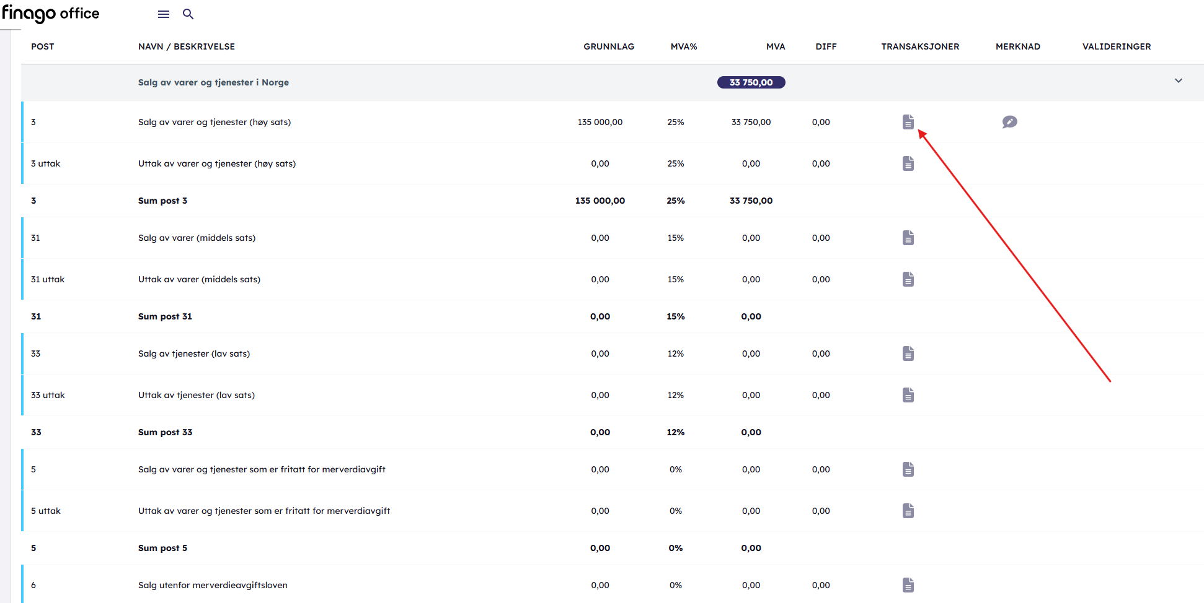The width and height of the screenshot is (1204, 603).
Task: Open transactions for 5 uttak row
Action: (x=908, y=511)
